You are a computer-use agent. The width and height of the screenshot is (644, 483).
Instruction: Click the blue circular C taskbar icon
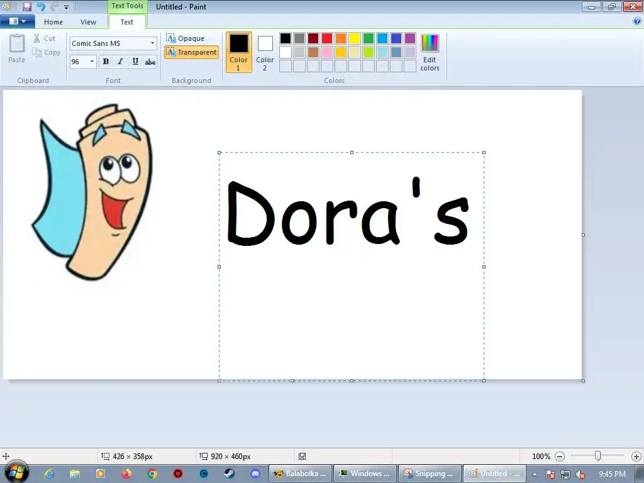click(x=204, y=474)
